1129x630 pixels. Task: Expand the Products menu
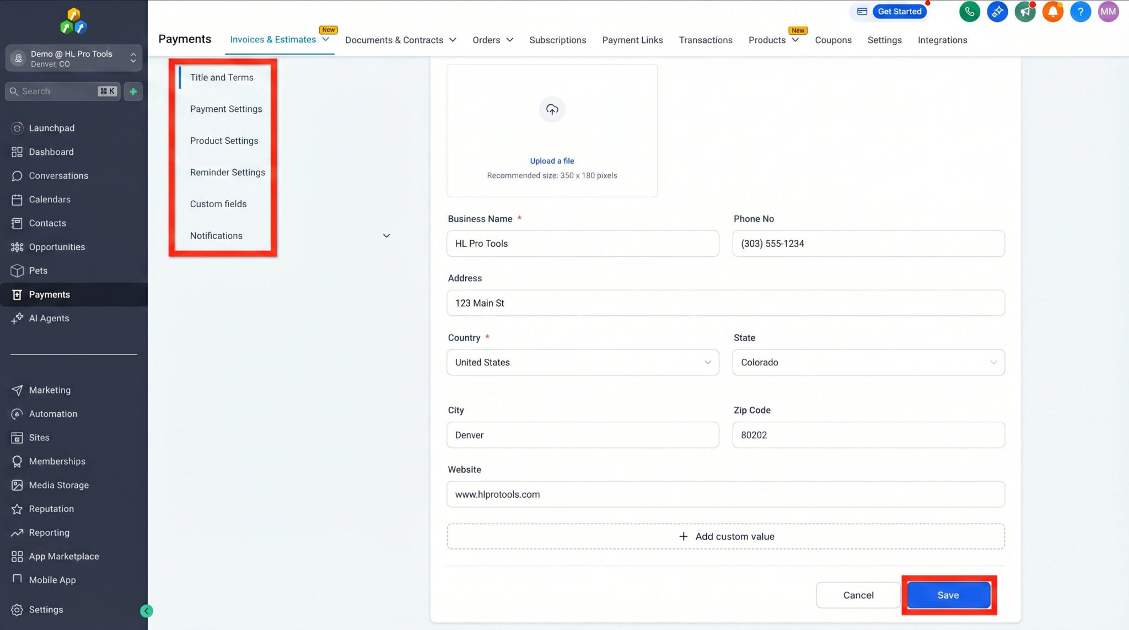773,40
